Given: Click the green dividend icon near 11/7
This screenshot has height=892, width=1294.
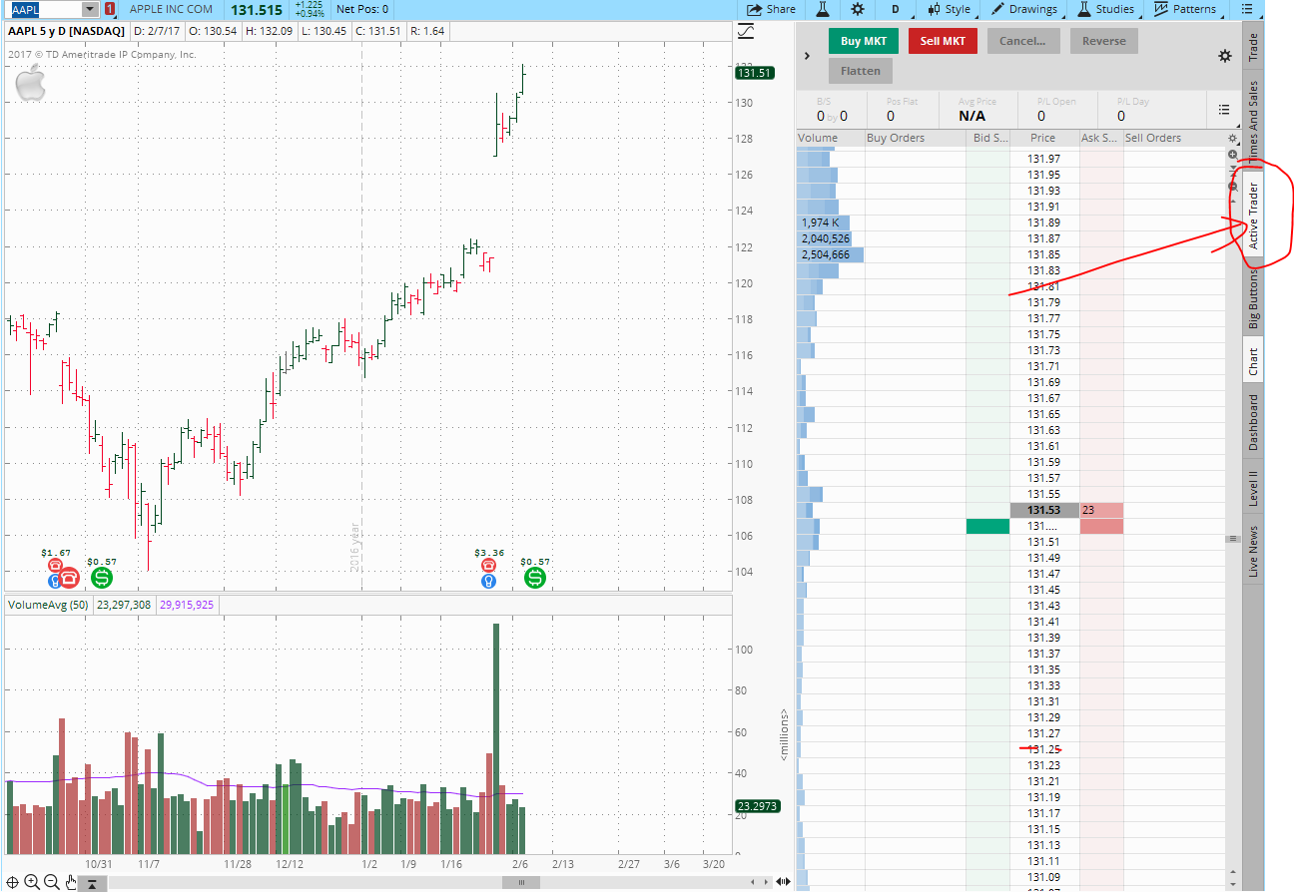Looking at the screenshot, I should (101, 577).
